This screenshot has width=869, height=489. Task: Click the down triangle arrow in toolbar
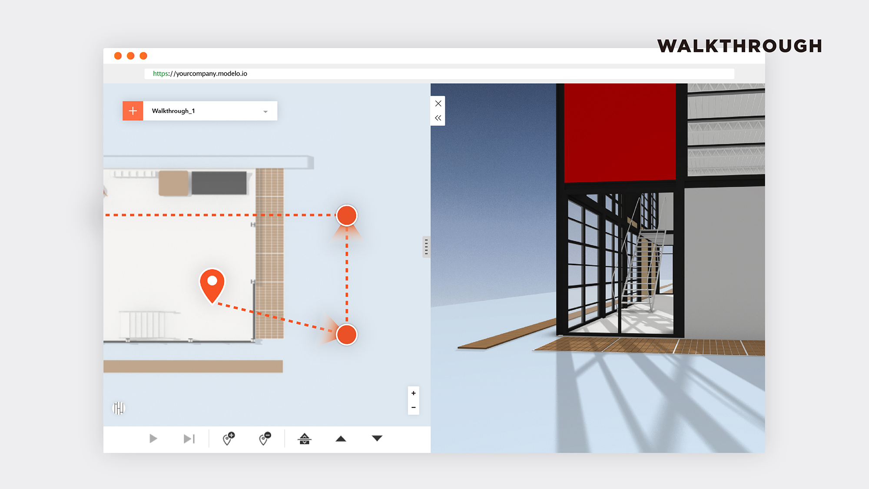[x=377, y=438]
